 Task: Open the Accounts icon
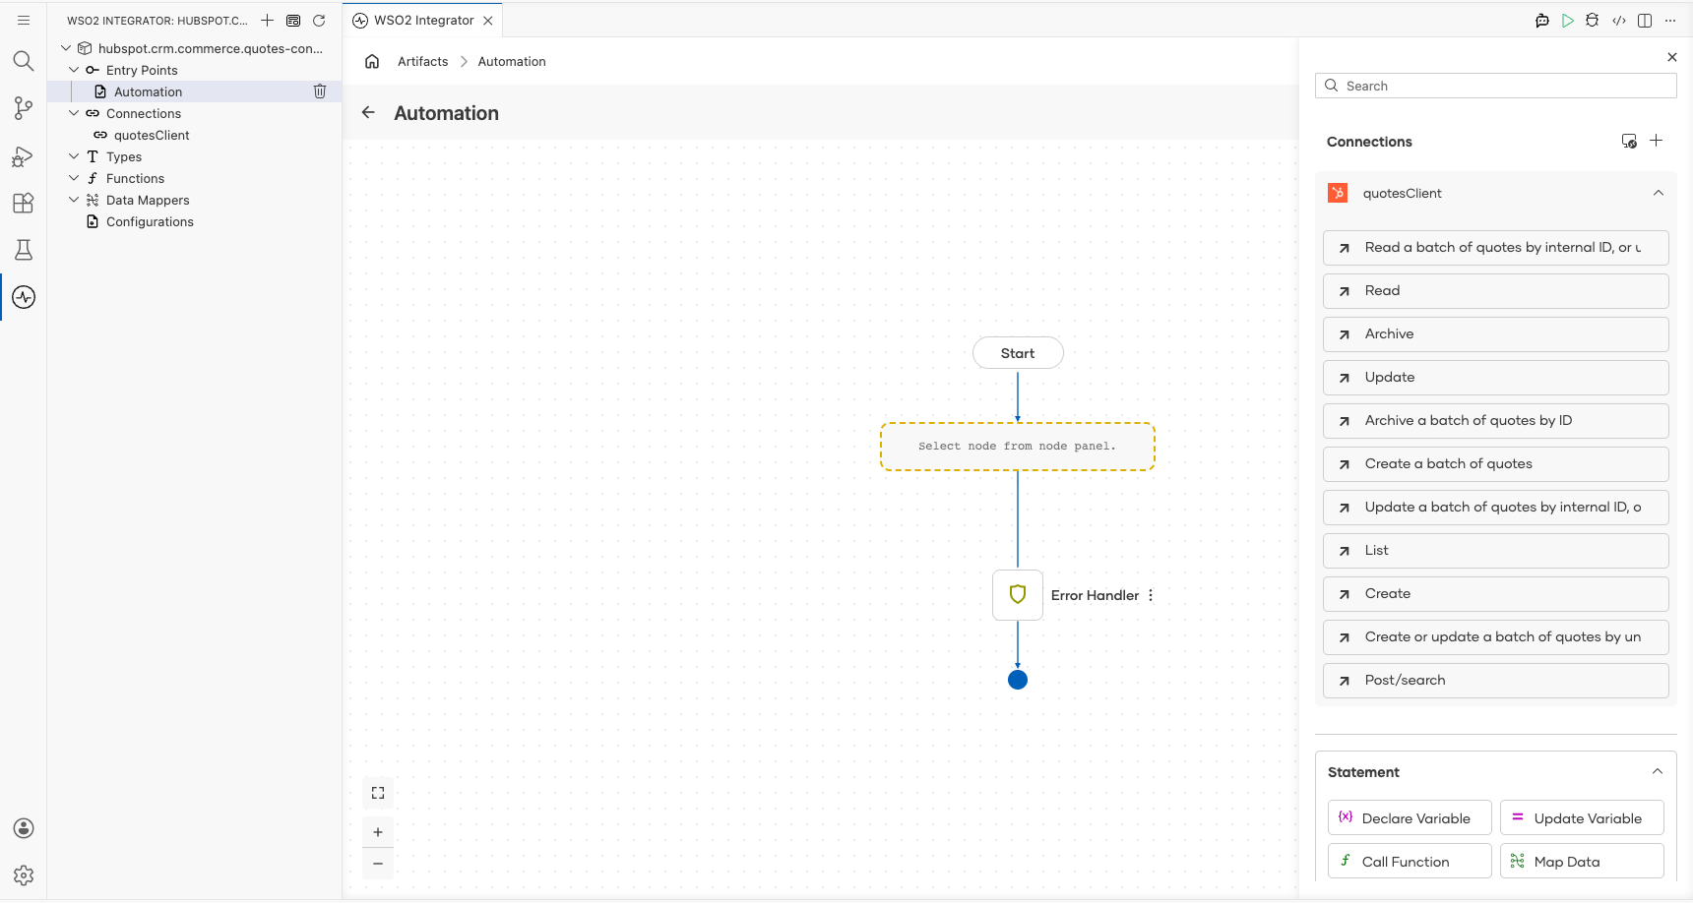(24, 828)
